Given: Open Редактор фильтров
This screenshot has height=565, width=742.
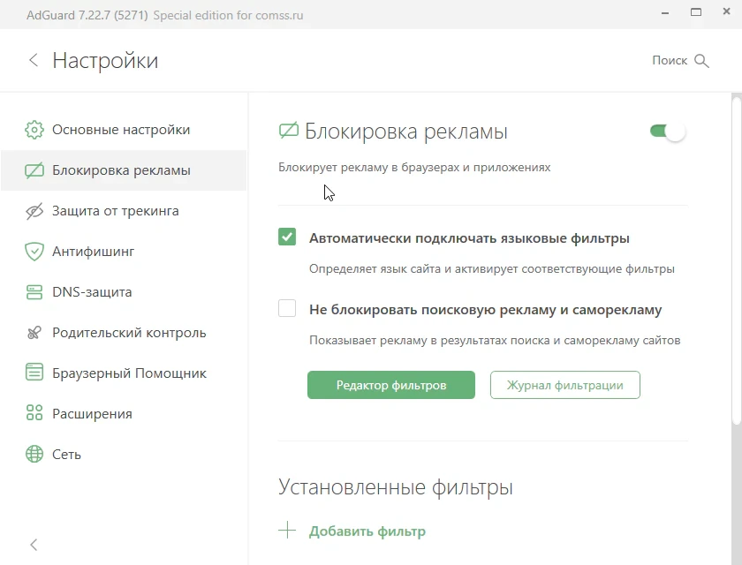Looking at the screenshot, I should pyautogui.click(x=391, y=385).
